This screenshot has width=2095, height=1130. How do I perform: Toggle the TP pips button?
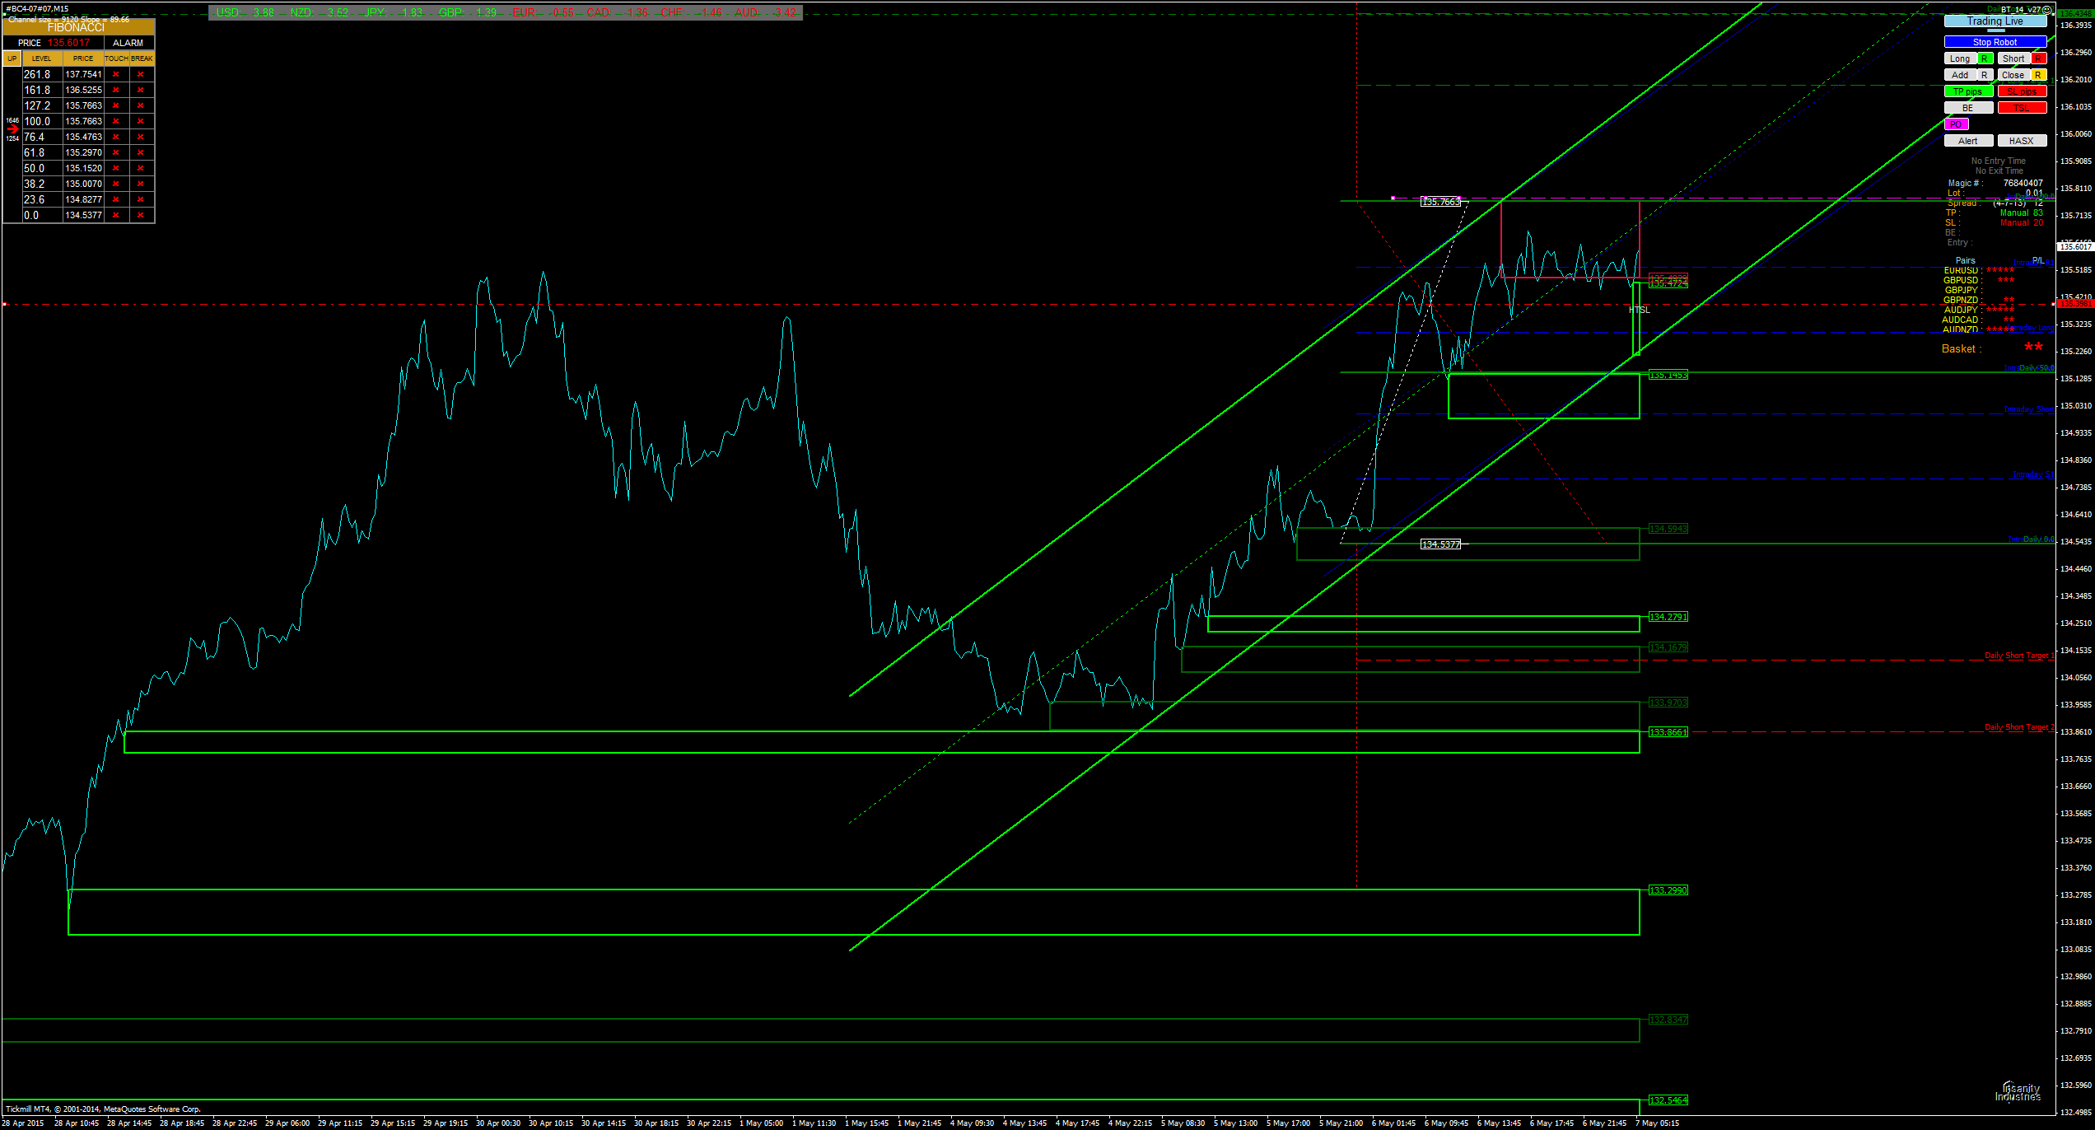click(1968, 91)
